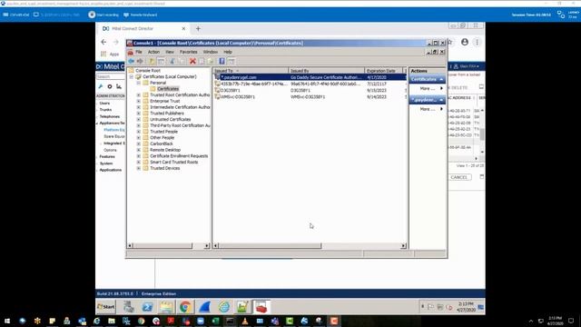The height and width of the screenshot is (327, 581).
Task: Open the File menu in Console1
Action: [139, 52]
